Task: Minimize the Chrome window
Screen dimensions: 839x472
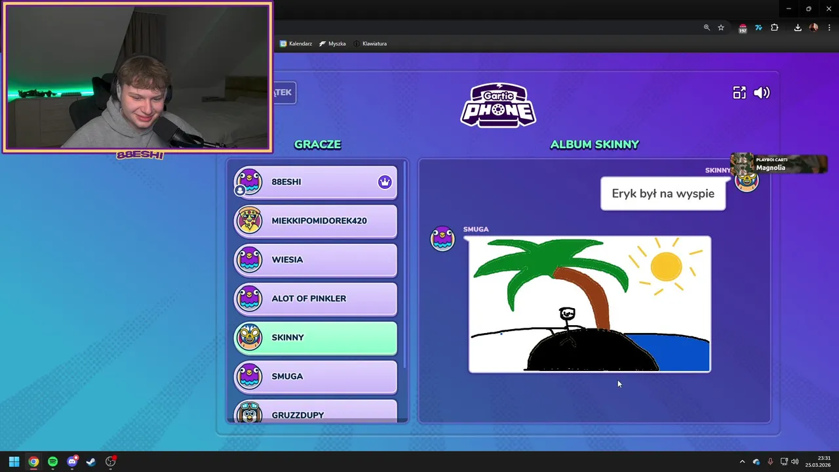Action: coord(789,9)
